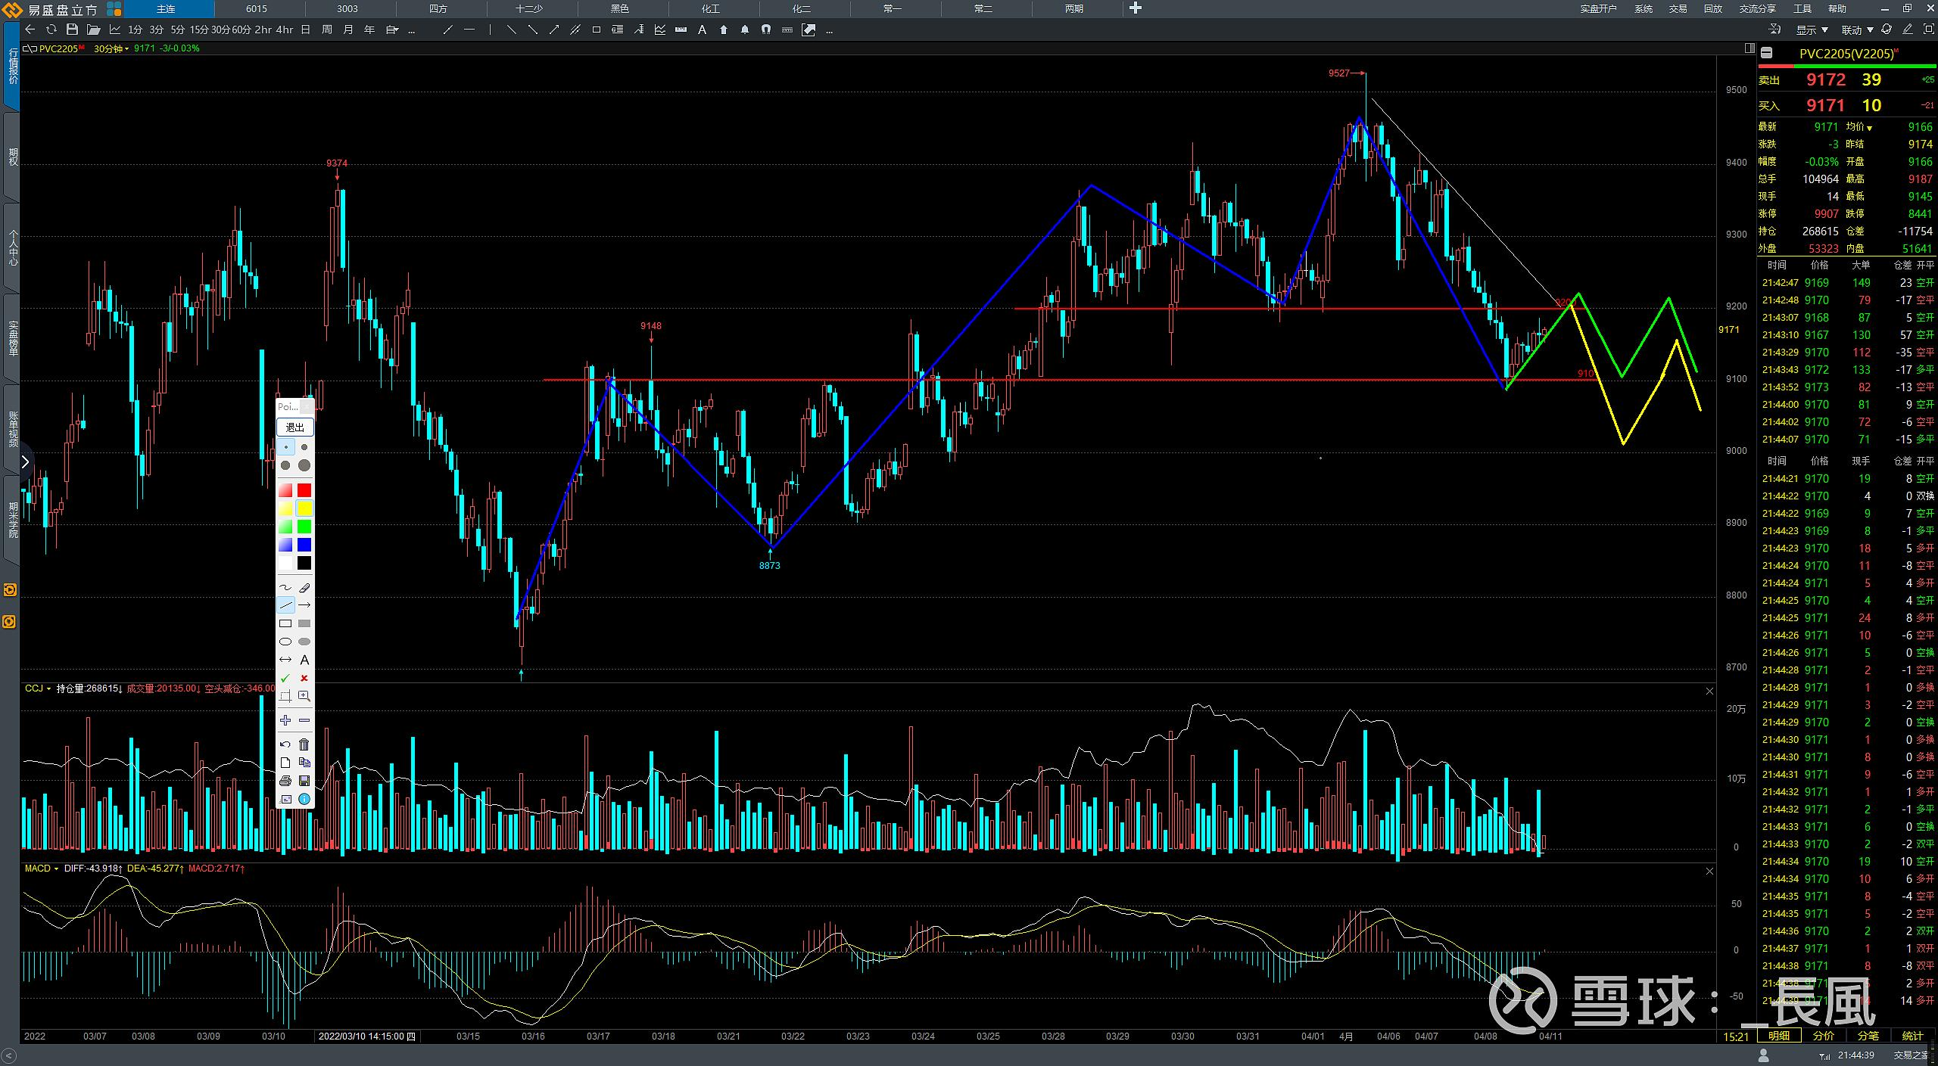This screenshot has height=1066, width=1938.
Task: Click the alert bell icon in toolbar
Action: point(745,30)
